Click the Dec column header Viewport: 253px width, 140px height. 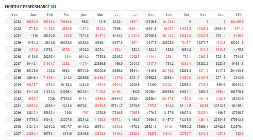(220, 15)
